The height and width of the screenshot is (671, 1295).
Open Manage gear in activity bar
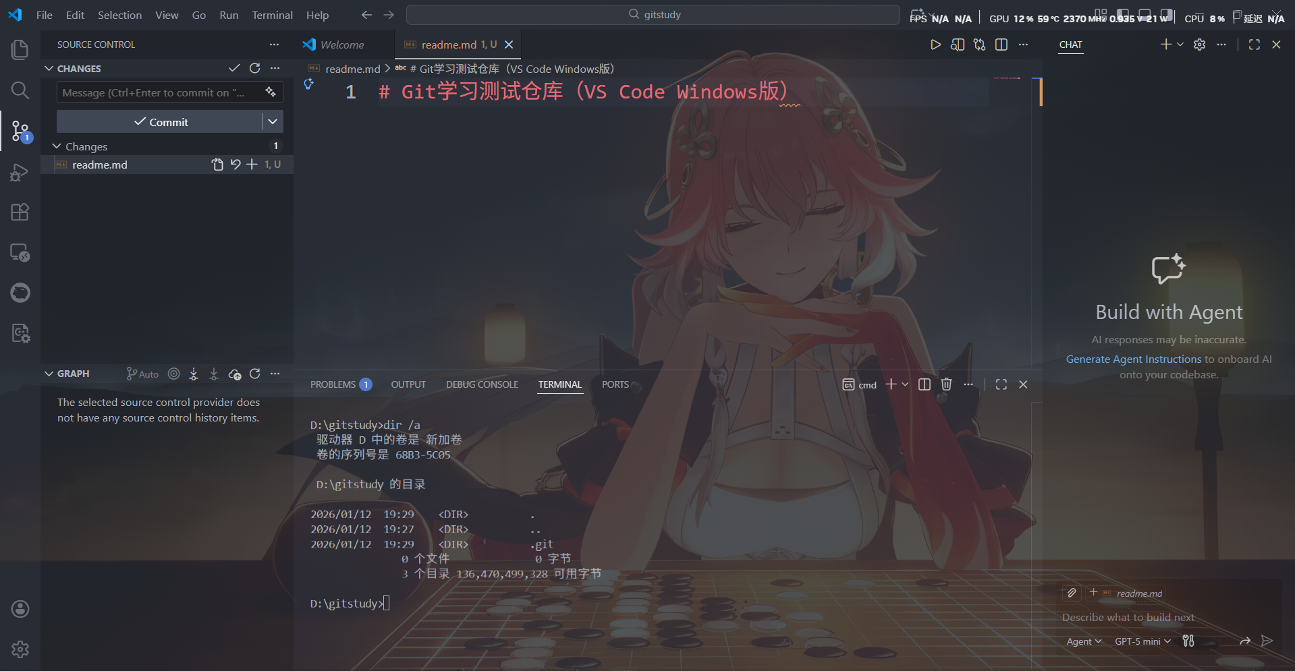pyautogui.click(x=20, y=649)
